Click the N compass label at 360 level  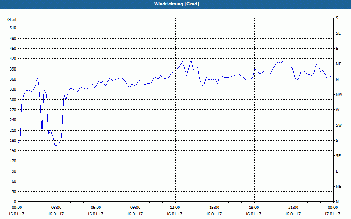pos(337,79)
